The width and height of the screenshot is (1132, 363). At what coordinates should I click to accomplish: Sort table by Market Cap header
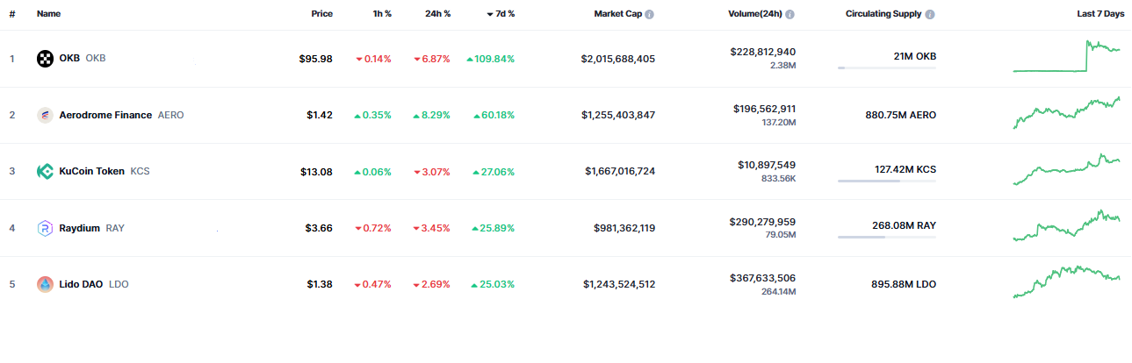tap(618, 14)
